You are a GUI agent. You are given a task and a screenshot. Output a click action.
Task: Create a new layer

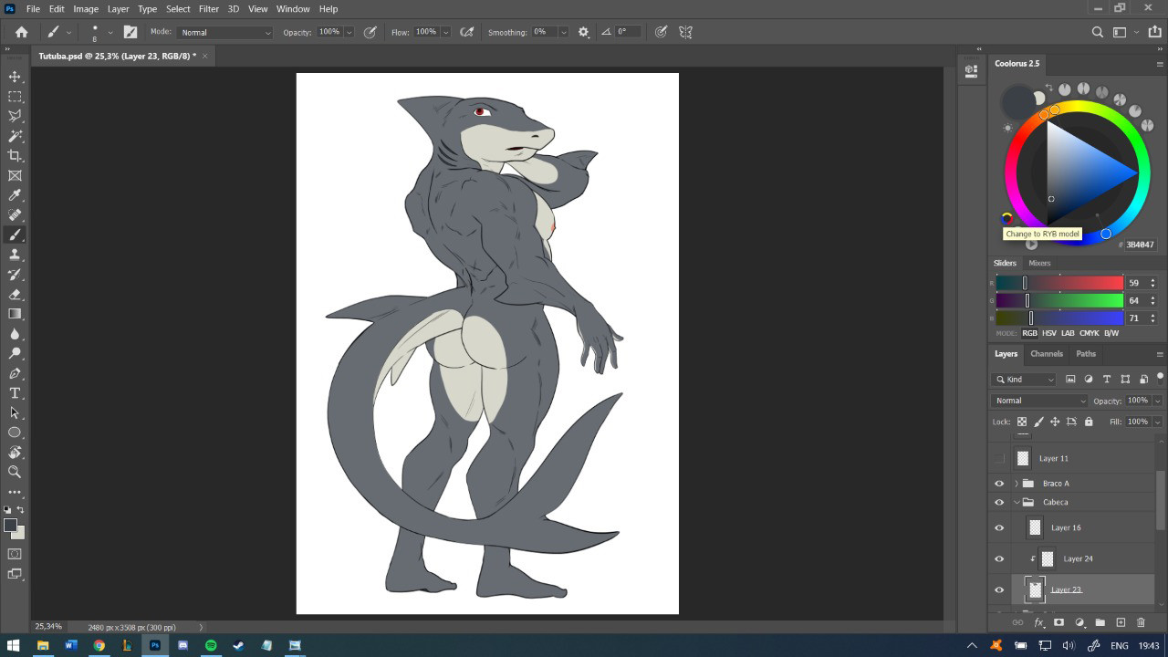(1121, 622)
